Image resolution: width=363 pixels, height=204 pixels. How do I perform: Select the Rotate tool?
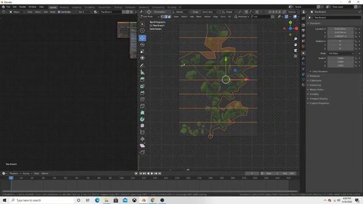pos(142,45)
